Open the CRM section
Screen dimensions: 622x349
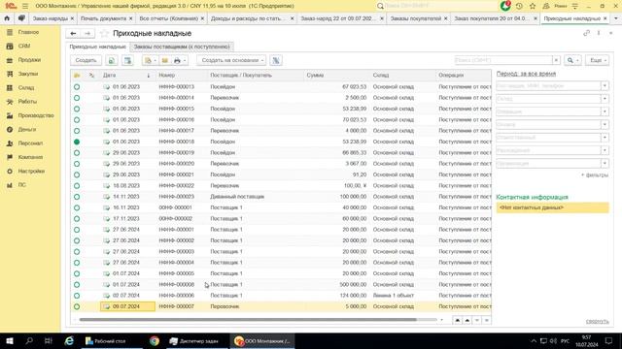(x=23, y=46)
